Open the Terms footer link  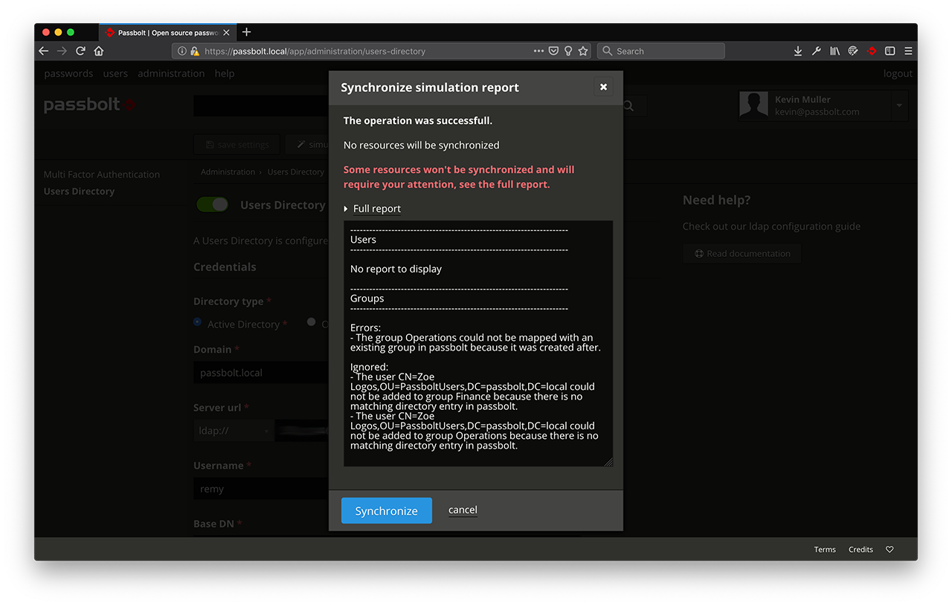[x=825, y=550]
